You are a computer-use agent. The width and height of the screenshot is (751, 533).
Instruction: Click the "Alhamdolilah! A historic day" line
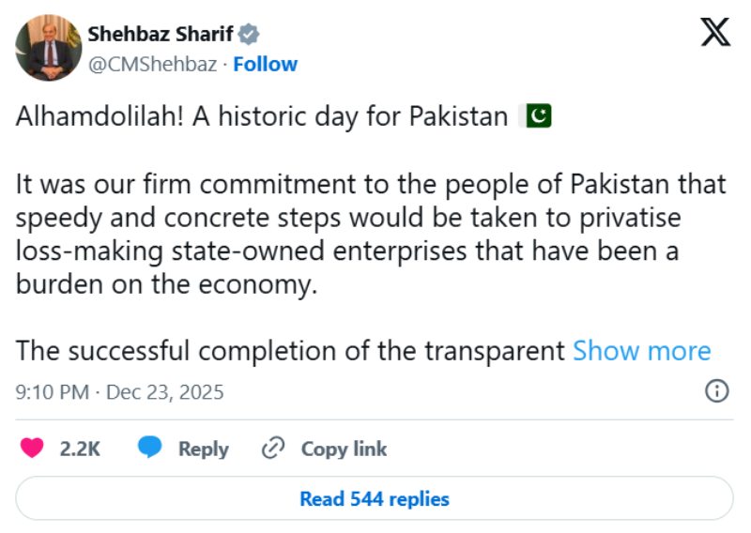pos(261,116)
